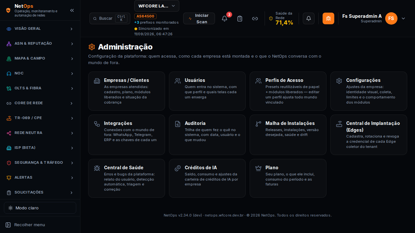The width and height of the screenshot is (415, 233).
Task: Expand the Core de Rede chevron
Action: tap(72, 103)
